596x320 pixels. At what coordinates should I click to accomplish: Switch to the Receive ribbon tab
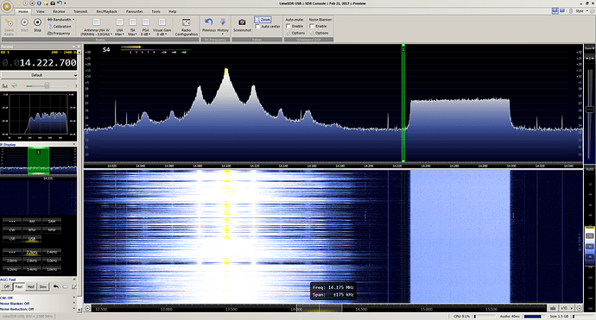pyautogui.click(x=59, y=11)
